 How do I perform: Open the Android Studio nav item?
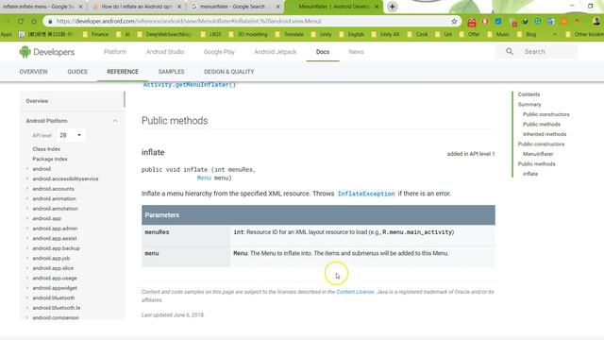[x=165, y=52]
